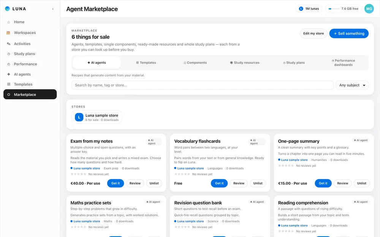Open Luna sample store link on One-page summary

pos(294,160)
